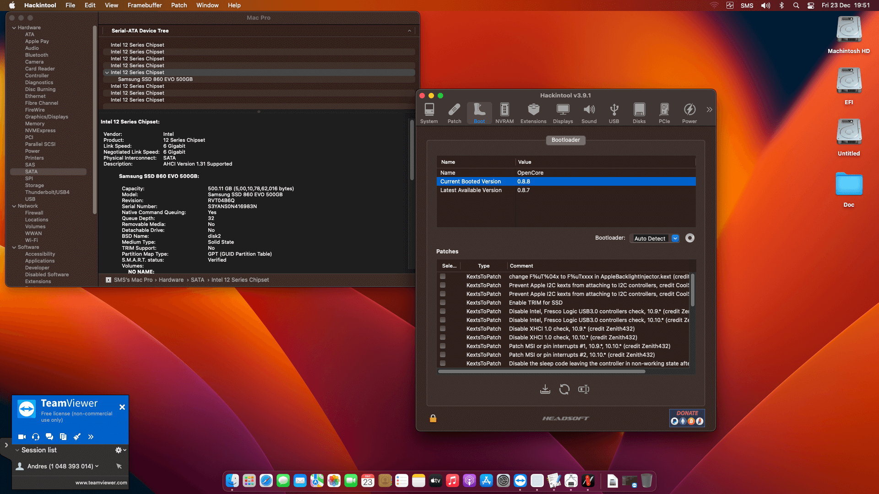Open Safari in the Dock
This screenshot has width=879, height=494.
[x=266, y=481]
